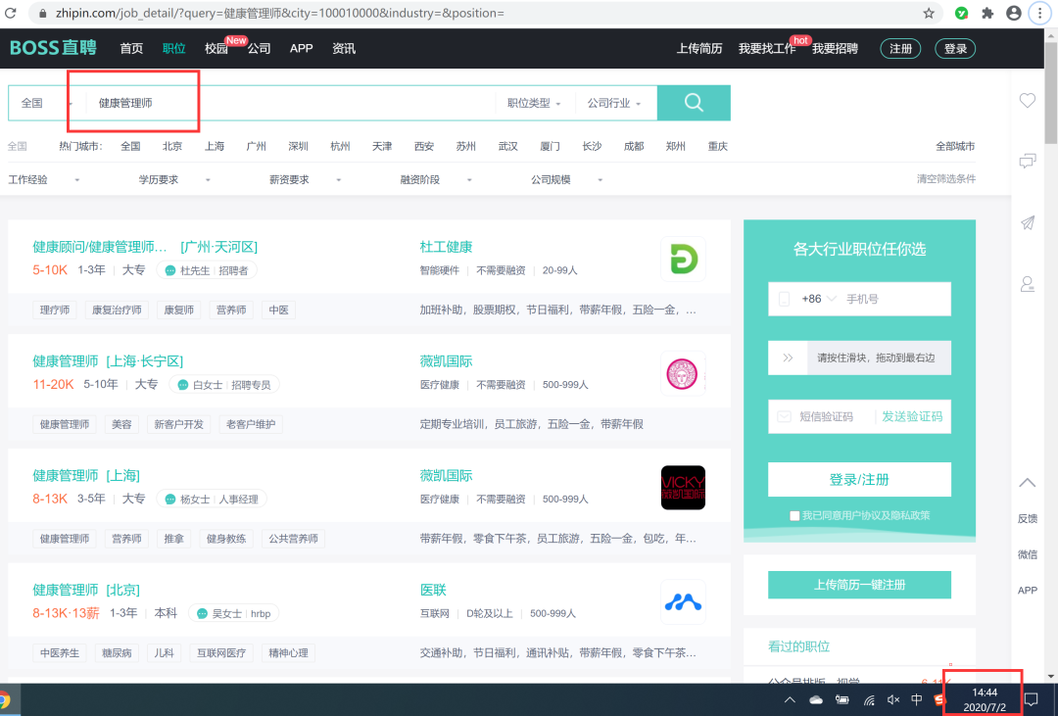Focus the 健康管理师 search keyword field
The height and width of the screenshot is (716, 1058).
click(x=290, y=103)
